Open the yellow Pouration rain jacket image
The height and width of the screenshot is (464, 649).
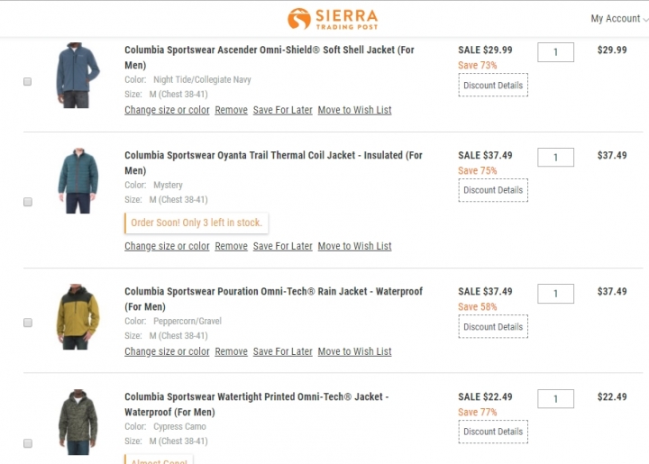(78, 317)
